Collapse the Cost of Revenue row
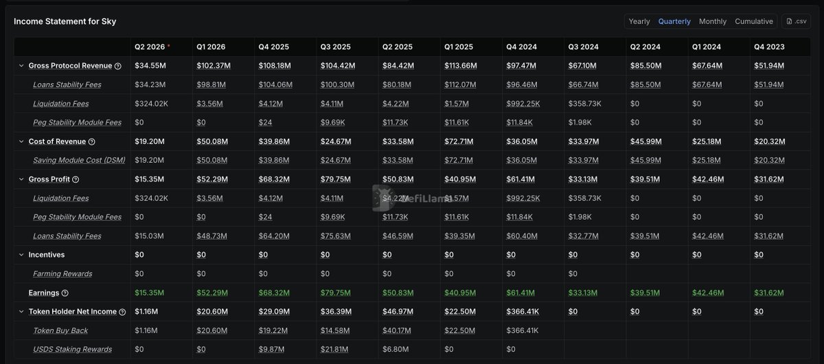This screenshot has width=824, height=364. coord(21,141)
